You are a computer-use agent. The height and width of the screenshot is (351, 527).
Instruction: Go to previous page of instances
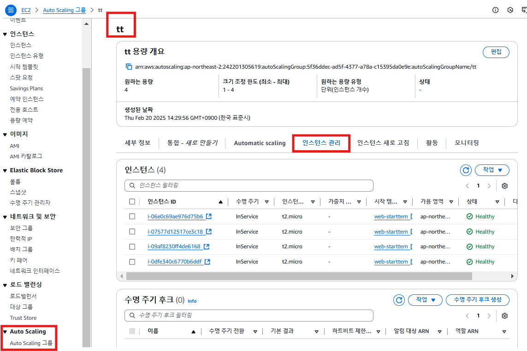pos(467,186)
